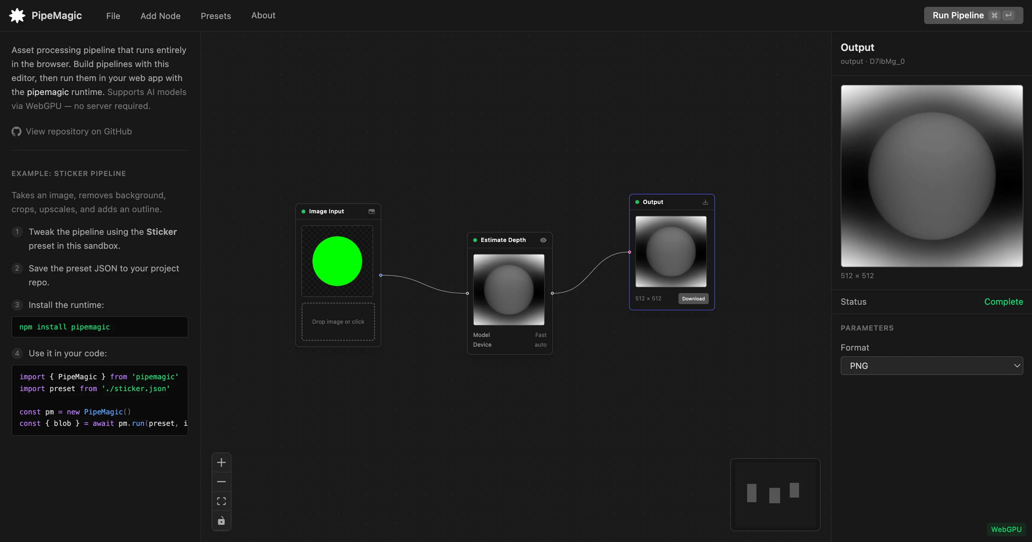This screenshot has height=542, width=1032.
Task: Open the Presets menu
Action: click(215, 16)
